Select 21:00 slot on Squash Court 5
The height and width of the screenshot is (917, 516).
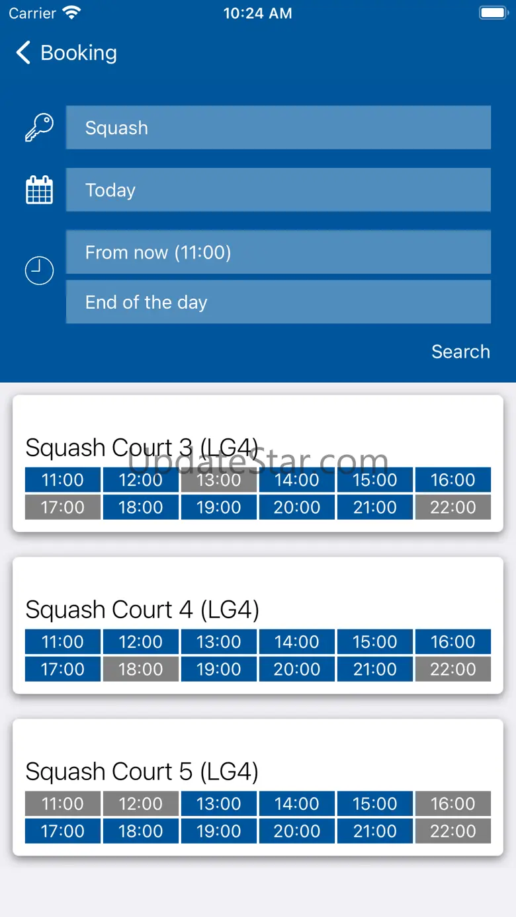point(375,831)
